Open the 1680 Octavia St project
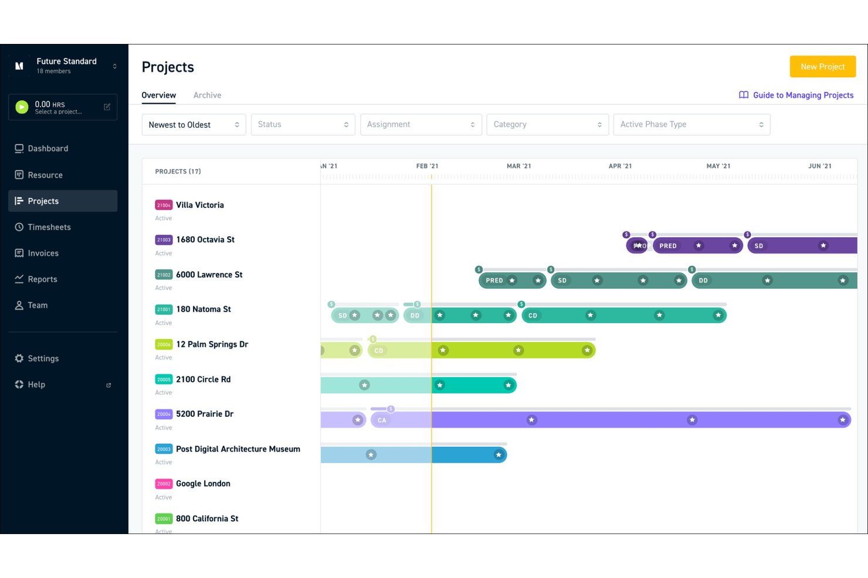The height and width of the screenshot is (578, 868). tap(205, 240)
